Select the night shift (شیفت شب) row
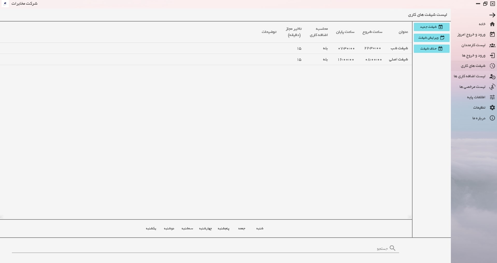The width and height of the screenshot is (497, 263). coord(399,48)
